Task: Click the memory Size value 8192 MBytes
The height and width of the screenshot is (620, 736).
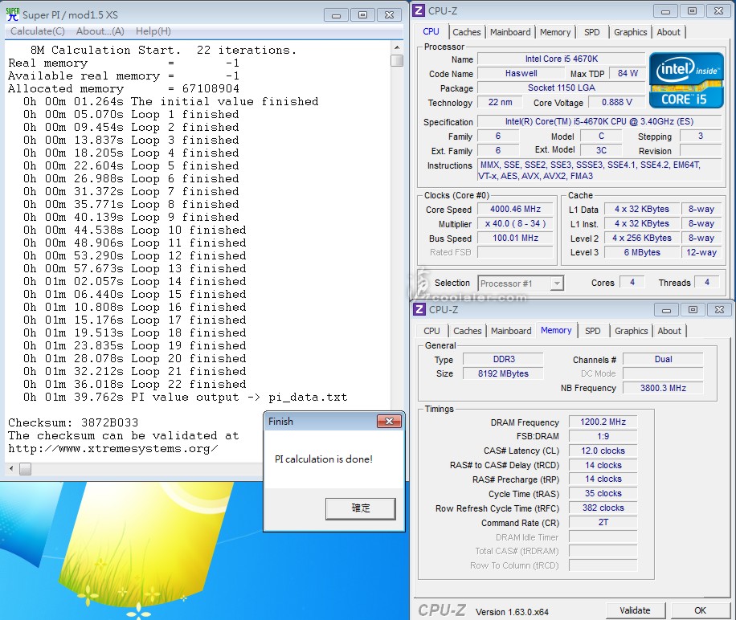Action: (503, 373)
